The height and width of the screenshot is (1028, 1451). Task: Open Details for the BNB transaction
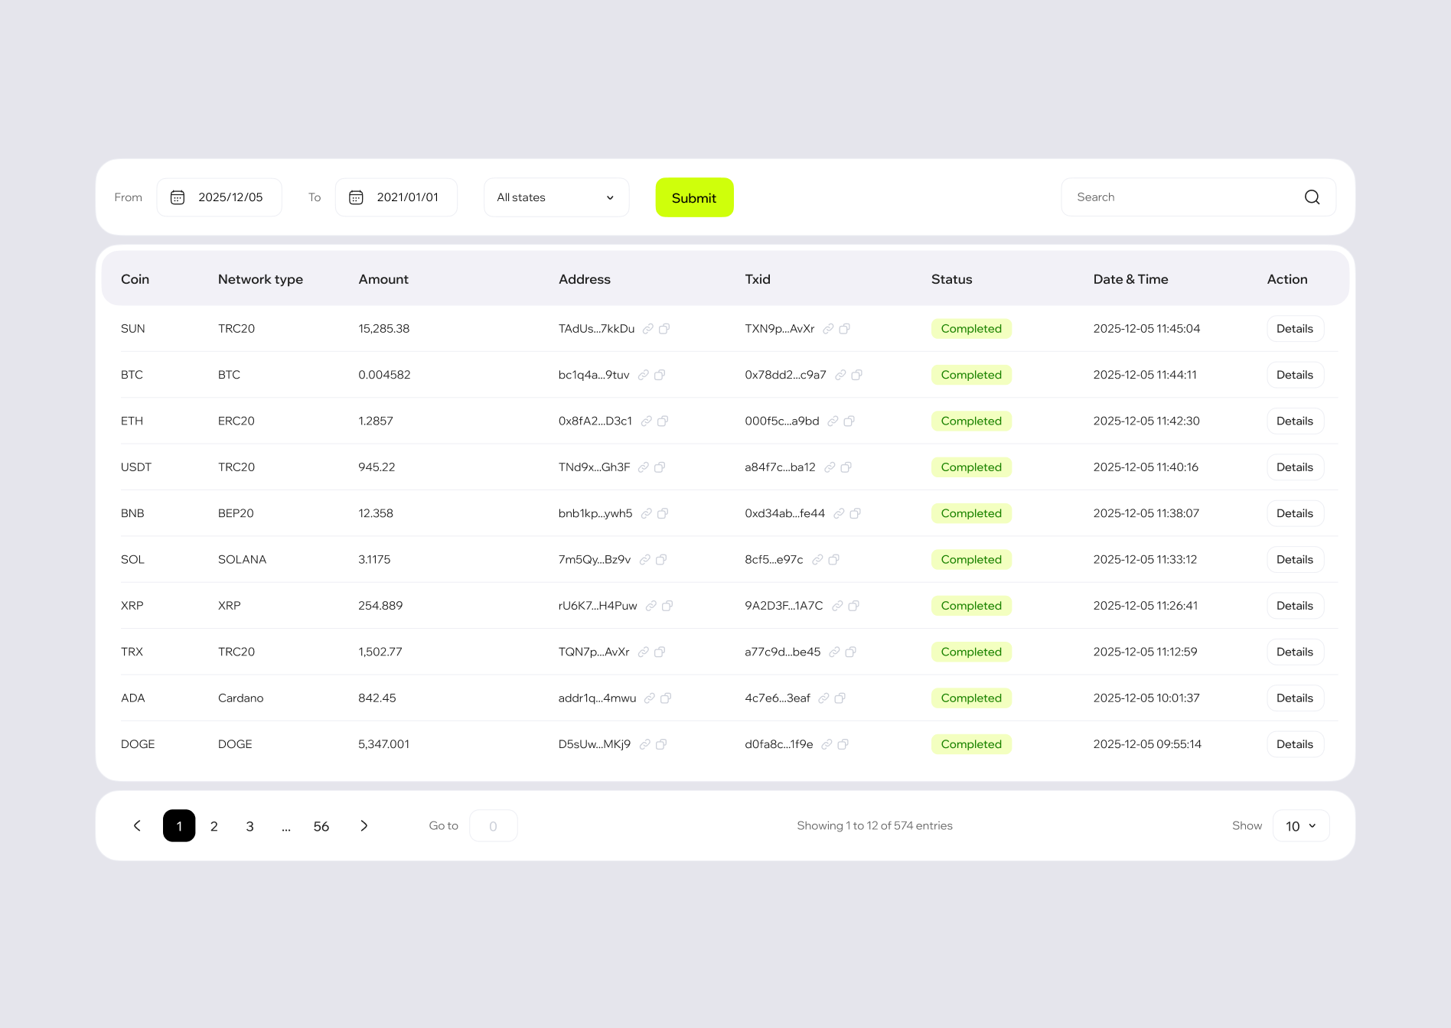coord(1294,513)
